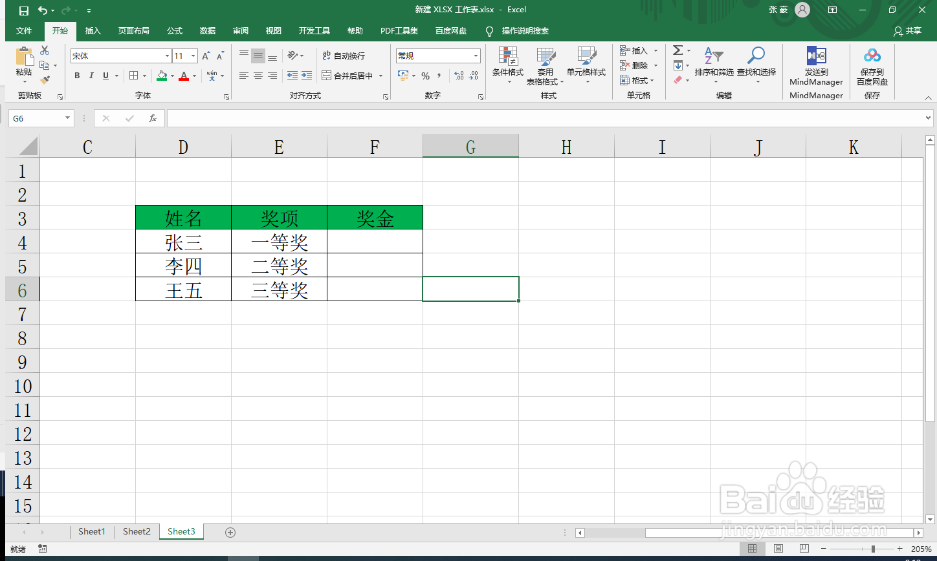The image size is (937, 561).
Task: Open the font size 11 dropdown
Action: (193, 56)
